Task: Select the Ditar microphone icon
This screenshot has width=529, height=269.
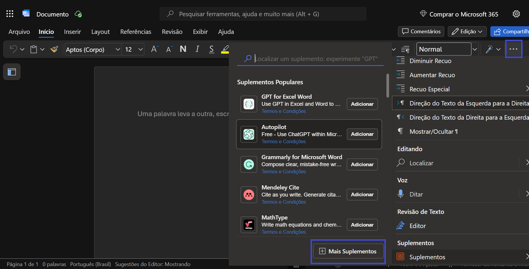Action: [x=401, y=194]
